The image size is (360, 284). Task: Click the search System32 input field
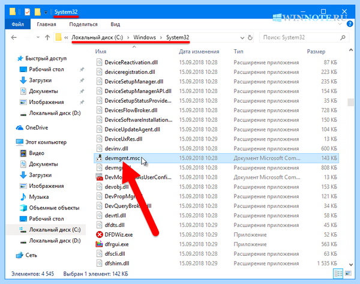(x=304, y=37)
